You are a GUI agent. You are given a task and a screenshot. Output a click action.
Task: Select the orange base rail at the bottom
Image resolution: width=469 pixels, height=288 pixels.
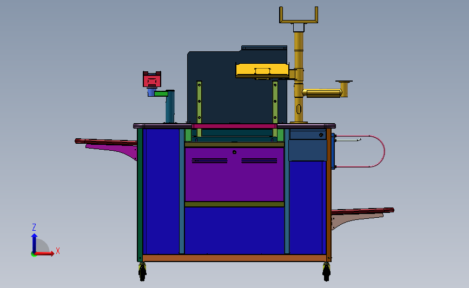[234, 258]
